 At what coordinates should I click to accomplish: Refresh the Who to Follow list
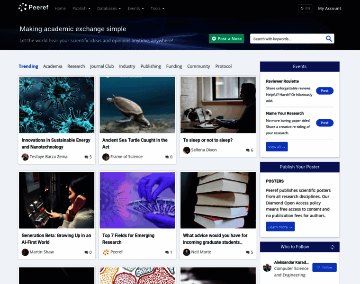pyautogui.click(x=333, y=247)
